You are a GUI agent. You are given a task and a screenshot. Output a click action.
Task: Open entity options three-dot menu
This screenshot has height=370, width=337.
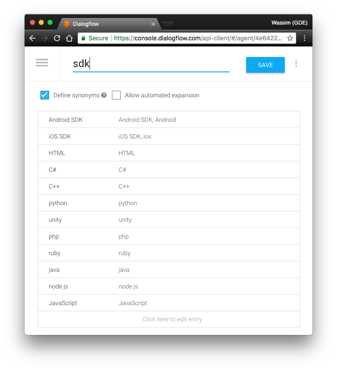pyautogui.click(x=296, y=64)
